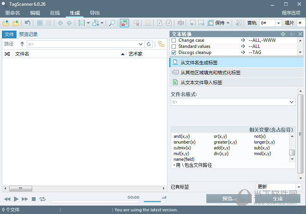The height and width of the screenshot is (214, 306).
Task: Click the green square bracket view icon
Action: 82,23
